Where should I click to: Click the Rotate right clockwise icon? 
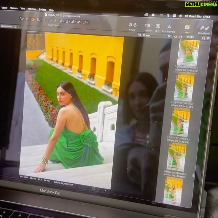(135, 25)
